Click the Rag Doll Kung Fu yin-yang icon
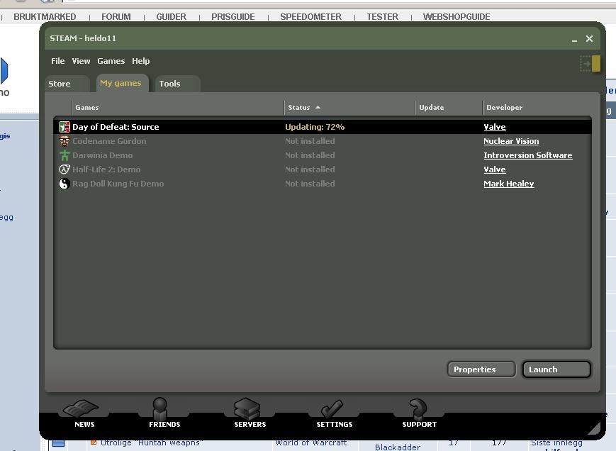Viewport: 616px width, 451px height. (65, 184)
